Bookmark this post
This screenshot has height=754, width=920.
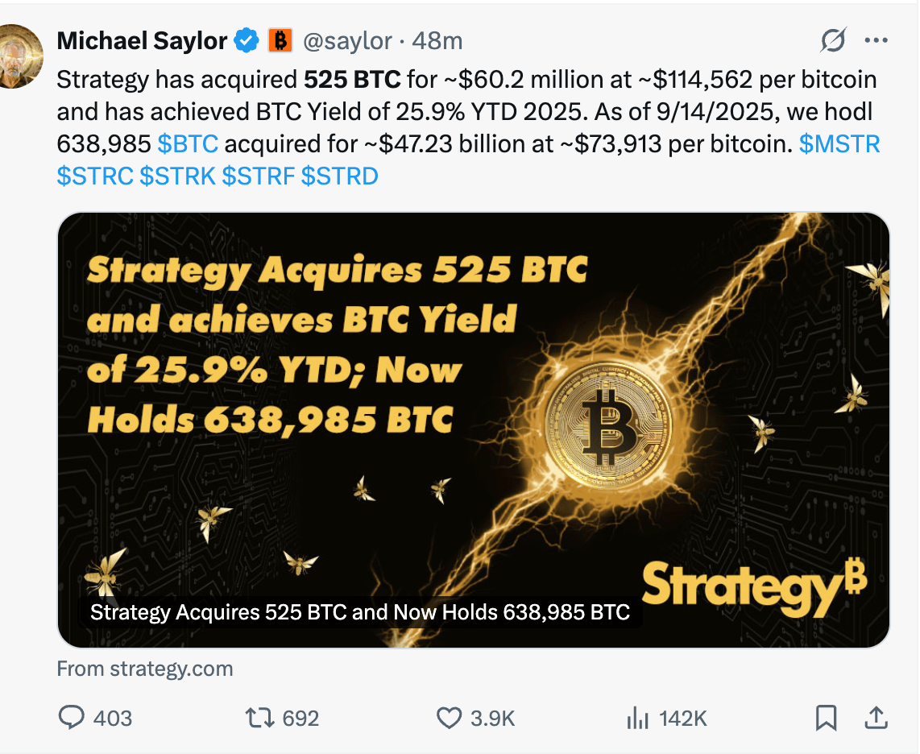pos(826,718)
